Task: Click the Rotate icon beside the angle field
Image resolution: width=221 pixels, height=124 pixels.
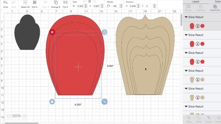Action: (x=108, y=6)
